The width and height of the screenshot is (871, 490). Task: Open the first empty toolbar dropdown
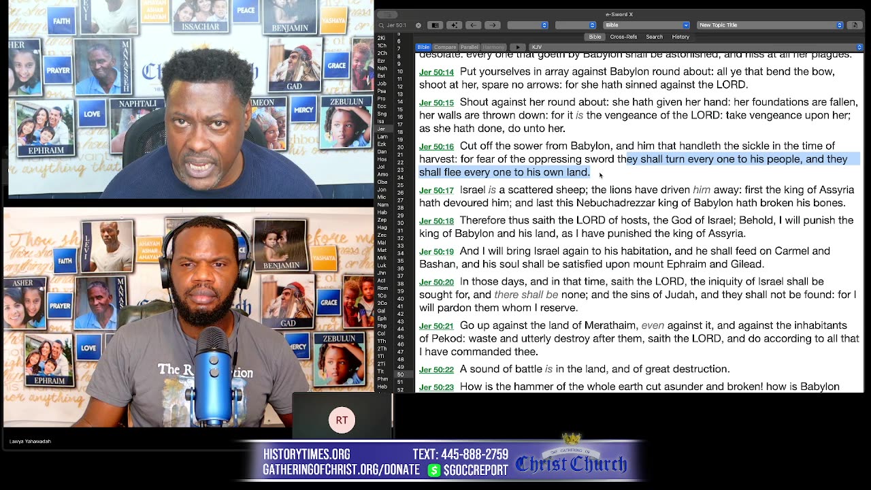point(528,25)
